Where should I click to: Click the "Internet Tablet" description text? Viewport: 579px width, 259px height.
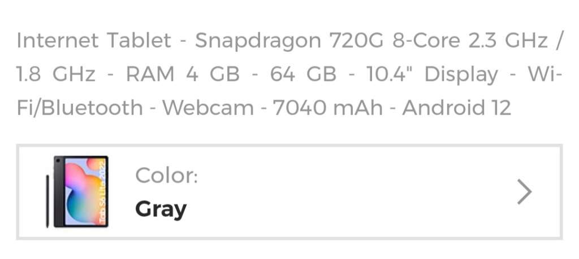pos(94,41)
